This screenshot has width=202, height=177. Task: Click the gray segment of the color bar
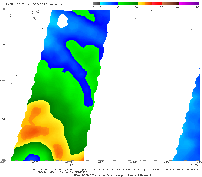97,3
